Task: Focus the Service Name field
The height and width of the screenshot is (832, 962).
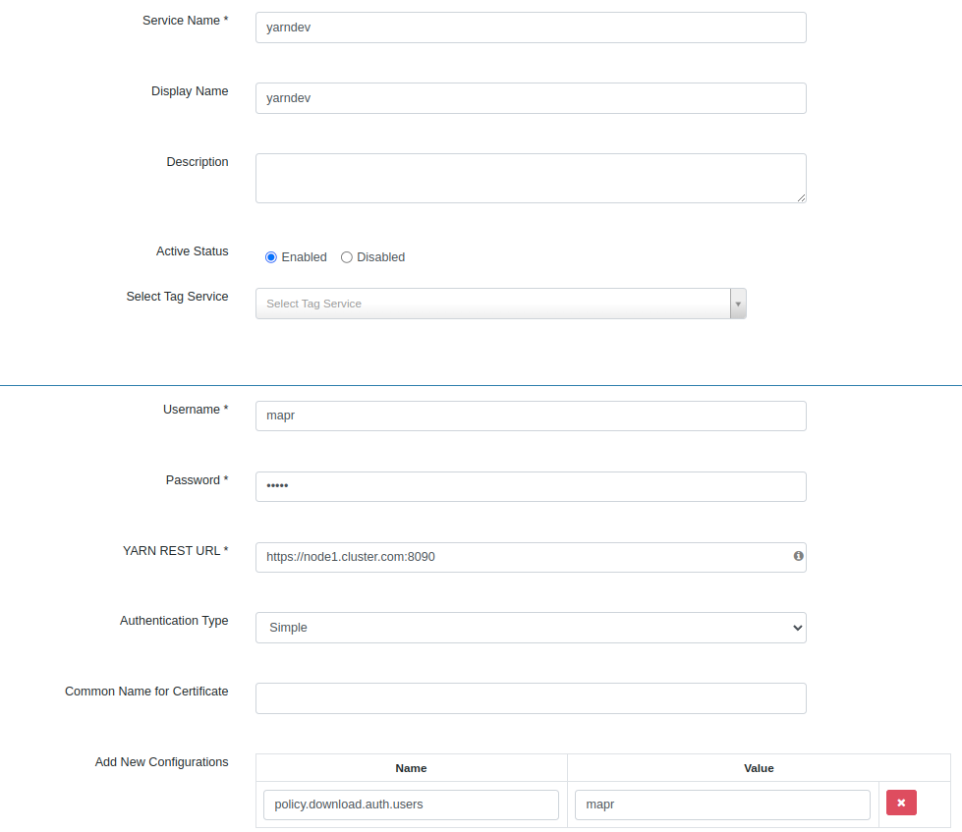Action: tap(531, 28)
